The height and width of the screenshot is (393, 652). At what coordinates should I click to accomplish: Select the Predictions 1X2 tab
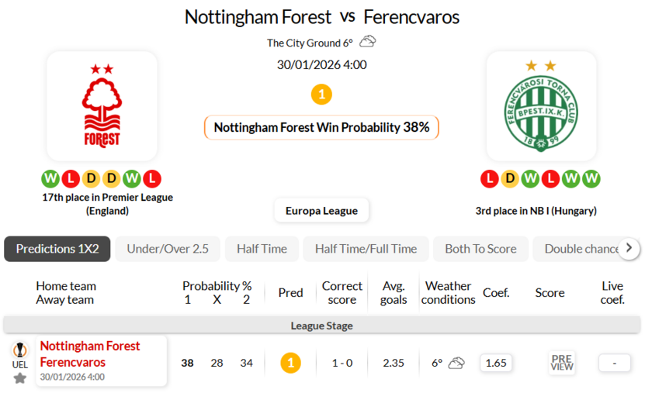pos(57,249)
